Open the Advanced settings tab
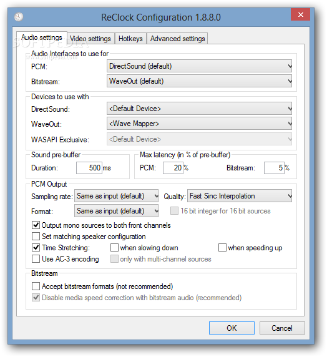Image resolution: width=327 pixels, height=357 pixels. (x=177, y=39)
